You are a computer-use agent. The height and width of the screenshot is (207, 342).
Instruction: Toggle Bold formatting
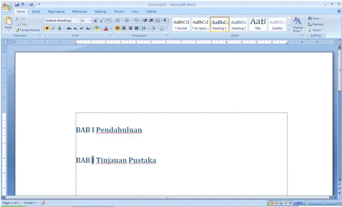click(47, 28)
